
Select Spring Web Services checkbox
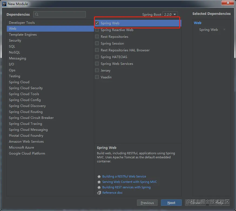pyautogui.click(x=97, y=63)
